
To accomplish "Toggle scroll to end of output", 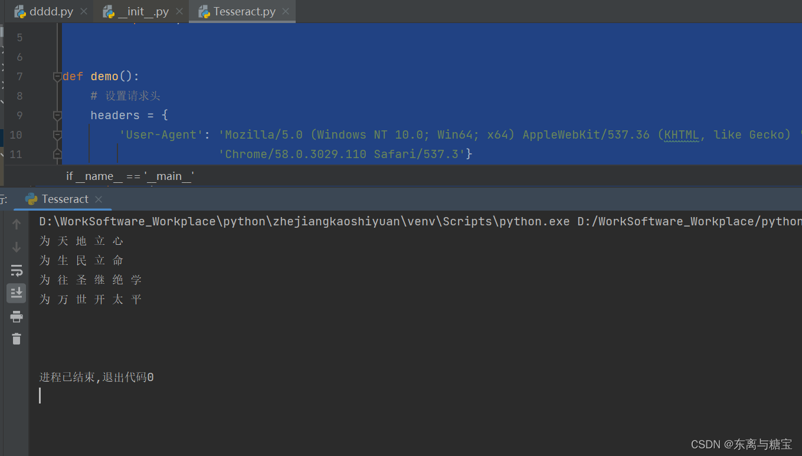I will pos(17,293).
